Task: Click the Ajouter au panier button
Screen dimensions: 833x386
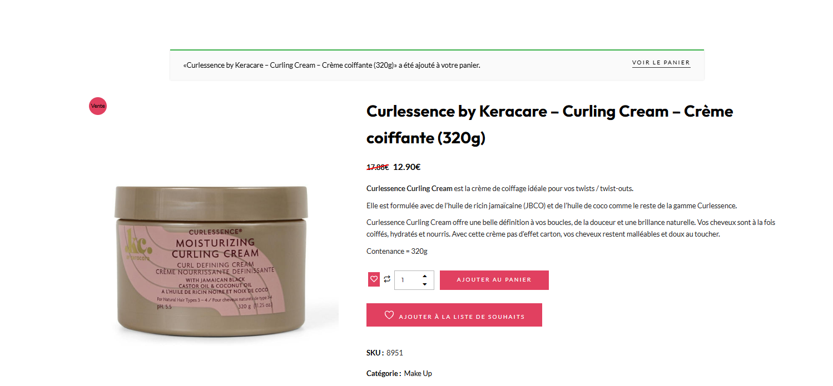Action: [x=494, y=280]
